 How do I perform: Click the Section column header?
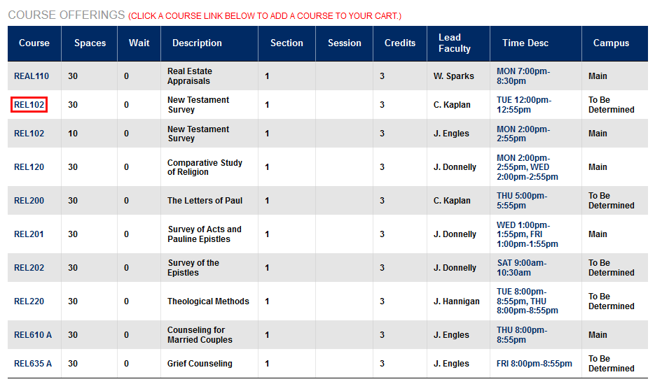click(x=287, y=43)
